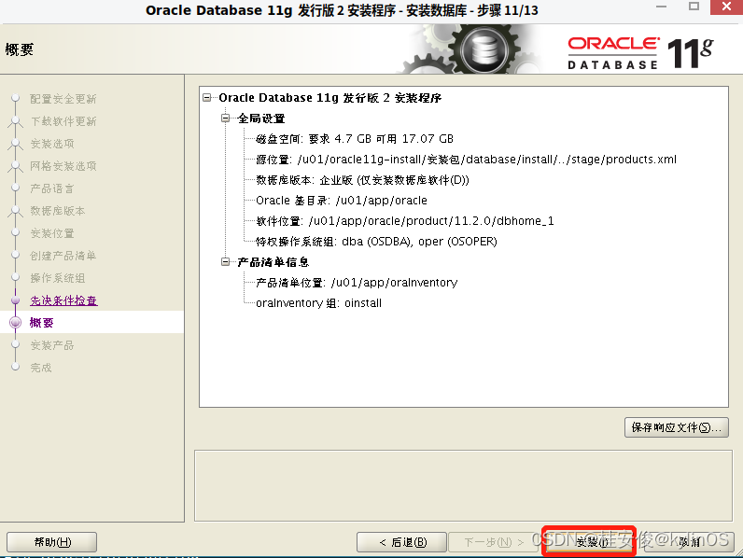
Task: Open help via 帮助(H) button
Action: [x=51, y=542]
